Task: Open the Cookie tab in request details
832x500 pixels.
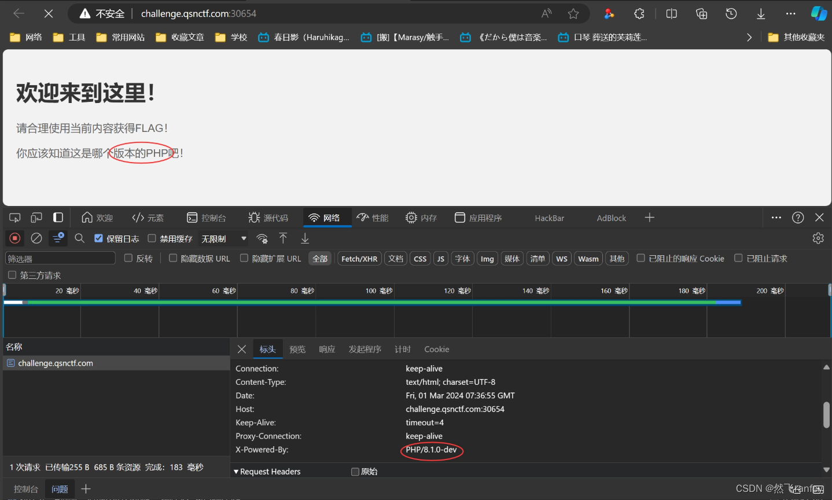Action: click(437, 349)
